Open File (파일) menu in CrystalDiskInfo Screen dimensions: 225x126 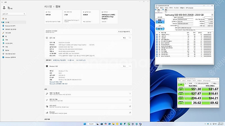click(157, 8)
